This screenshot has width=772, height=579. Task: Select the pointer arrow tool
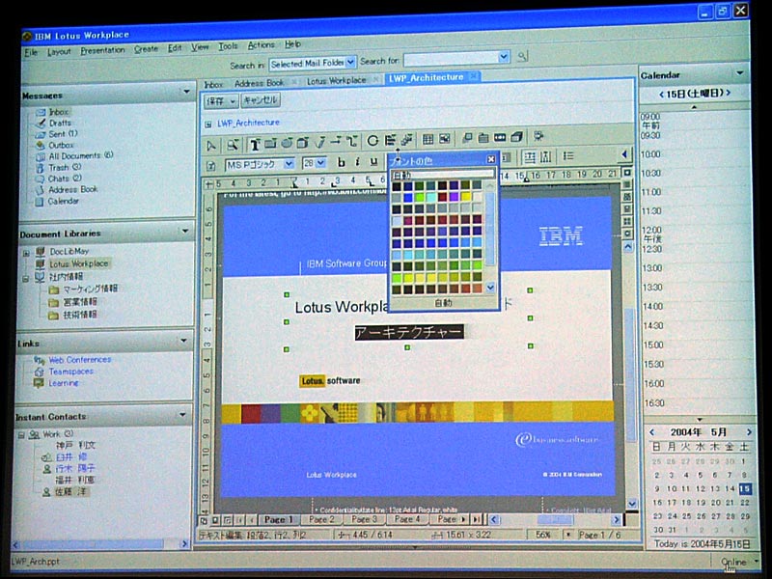211,146
